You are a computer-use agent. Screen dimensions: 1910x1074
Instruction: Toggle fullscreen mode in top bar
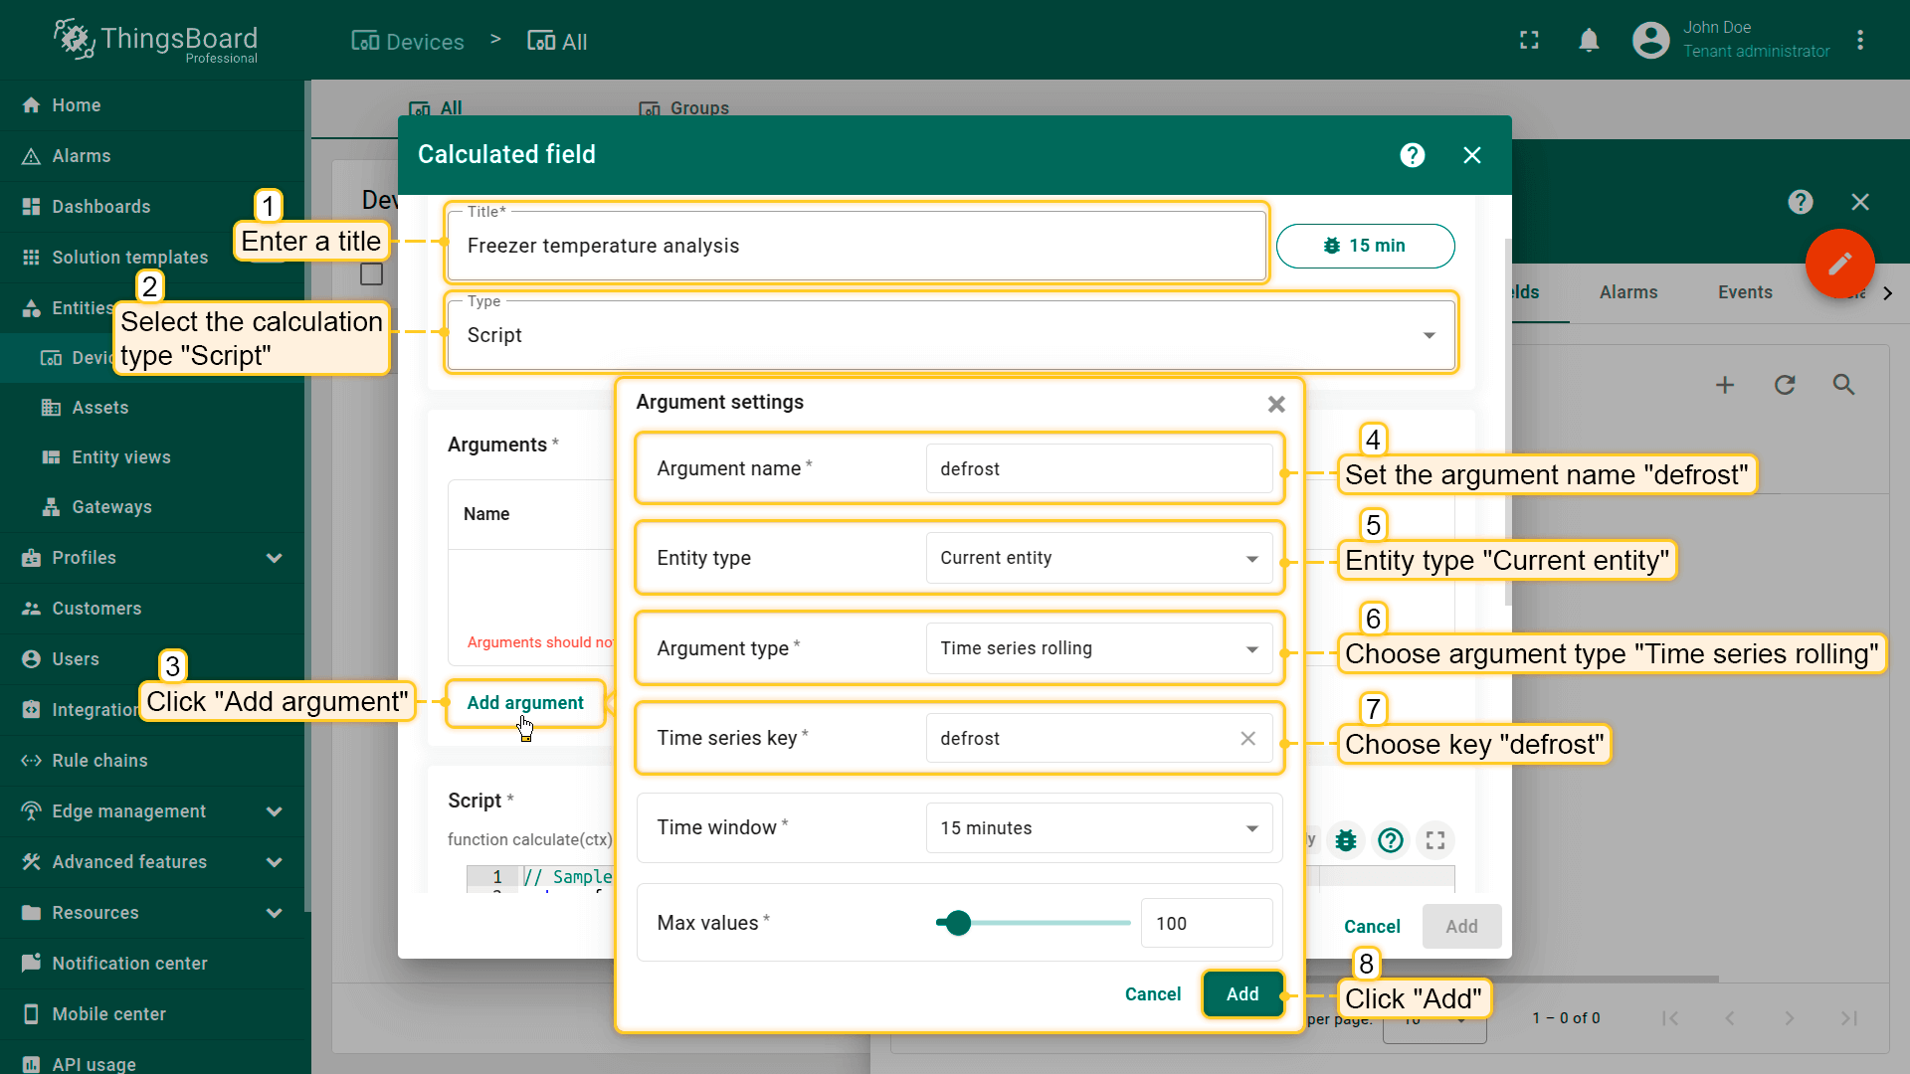pyautogui.click(x=1529, y=41)
